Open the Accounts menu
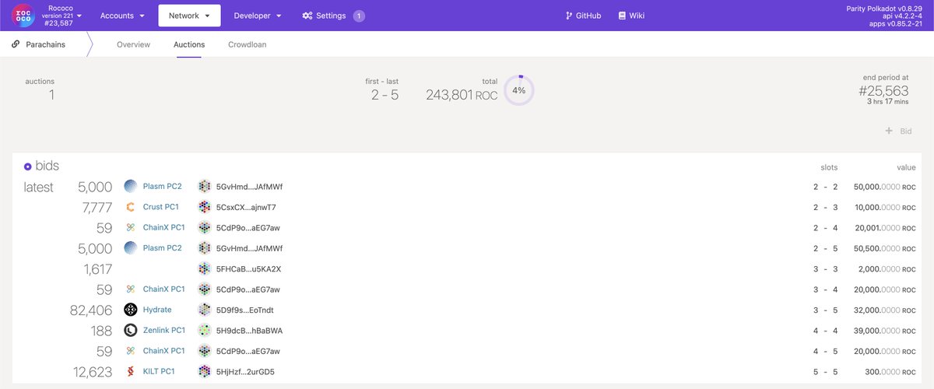The image size is (934, 389). click(123, 16)
